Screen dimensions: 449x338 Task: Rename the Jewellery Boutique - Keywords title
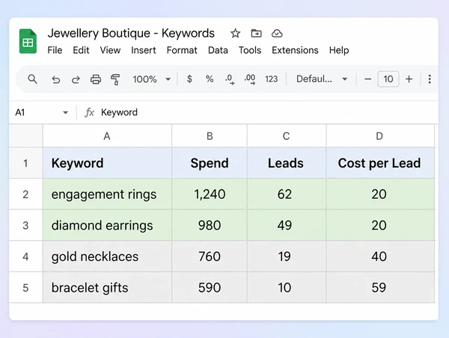click(131, 33)
